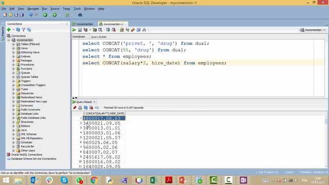
Task: Click the green Back navigation arrow
Action: [x=45, y=15]
